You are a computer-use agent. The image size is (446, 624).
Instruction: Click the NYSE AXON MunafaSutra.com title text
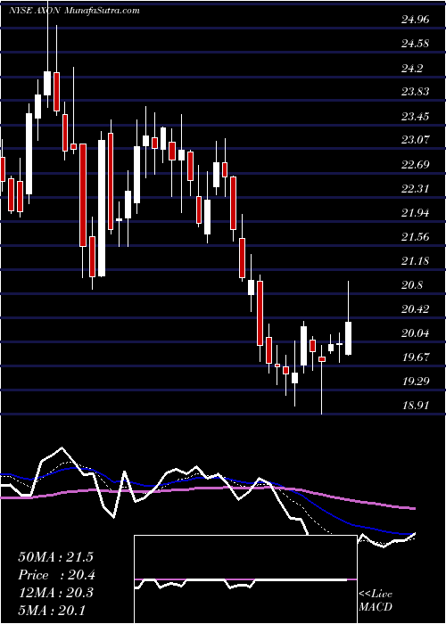point(74,11)
